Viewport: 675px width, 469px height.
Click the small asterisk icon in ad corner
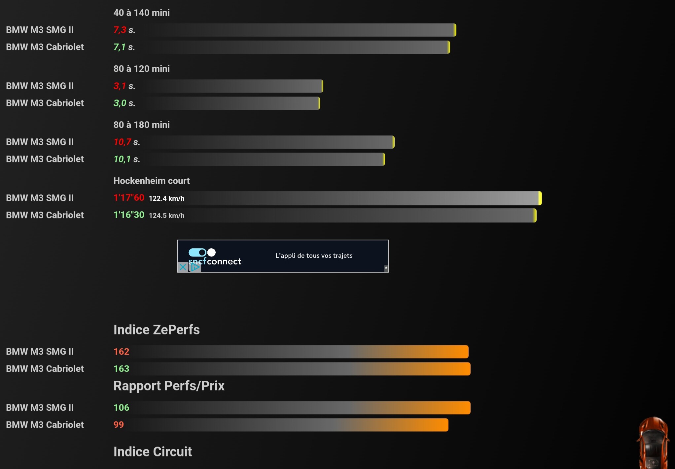pyautogui.click(x=386, y=268)
